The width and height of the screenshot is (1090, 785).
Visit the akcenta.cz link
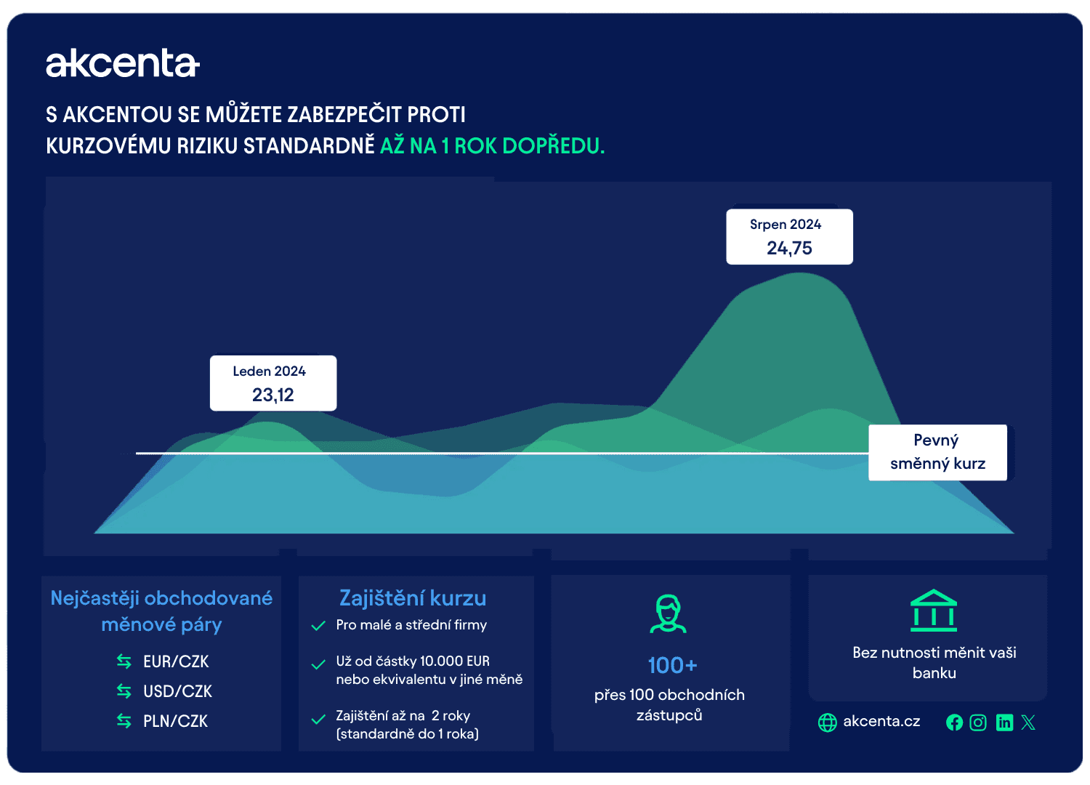point(881,722)
